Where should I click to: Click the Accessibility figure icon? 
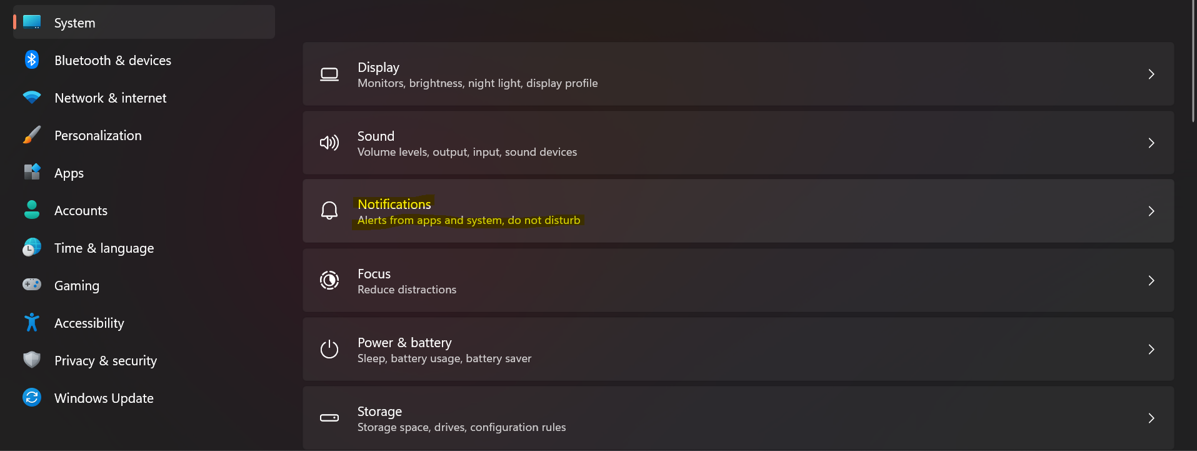click(x=32, y=323)
